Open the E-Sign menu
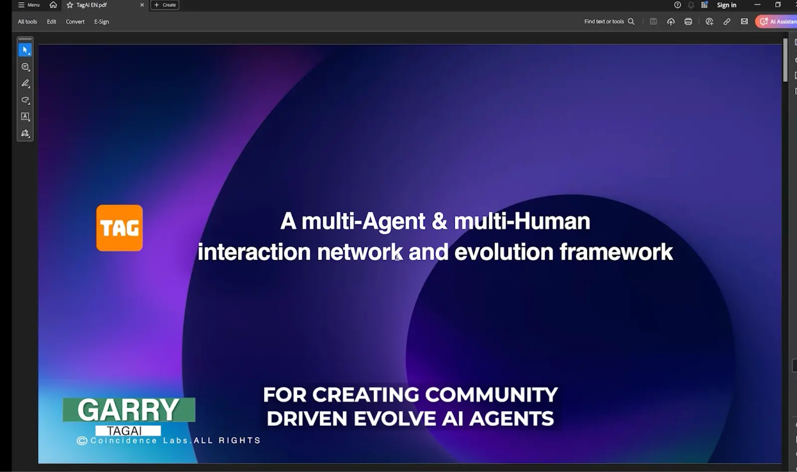 (x=102, y=21)
